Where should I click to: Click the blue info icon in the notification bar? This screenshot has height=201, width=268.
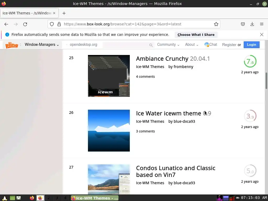click(7, 35)
